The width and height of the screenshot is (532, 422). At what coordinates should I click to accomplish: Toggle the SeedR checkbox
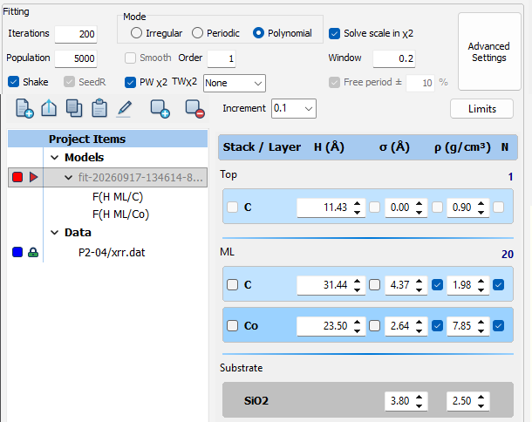point(69,82)
